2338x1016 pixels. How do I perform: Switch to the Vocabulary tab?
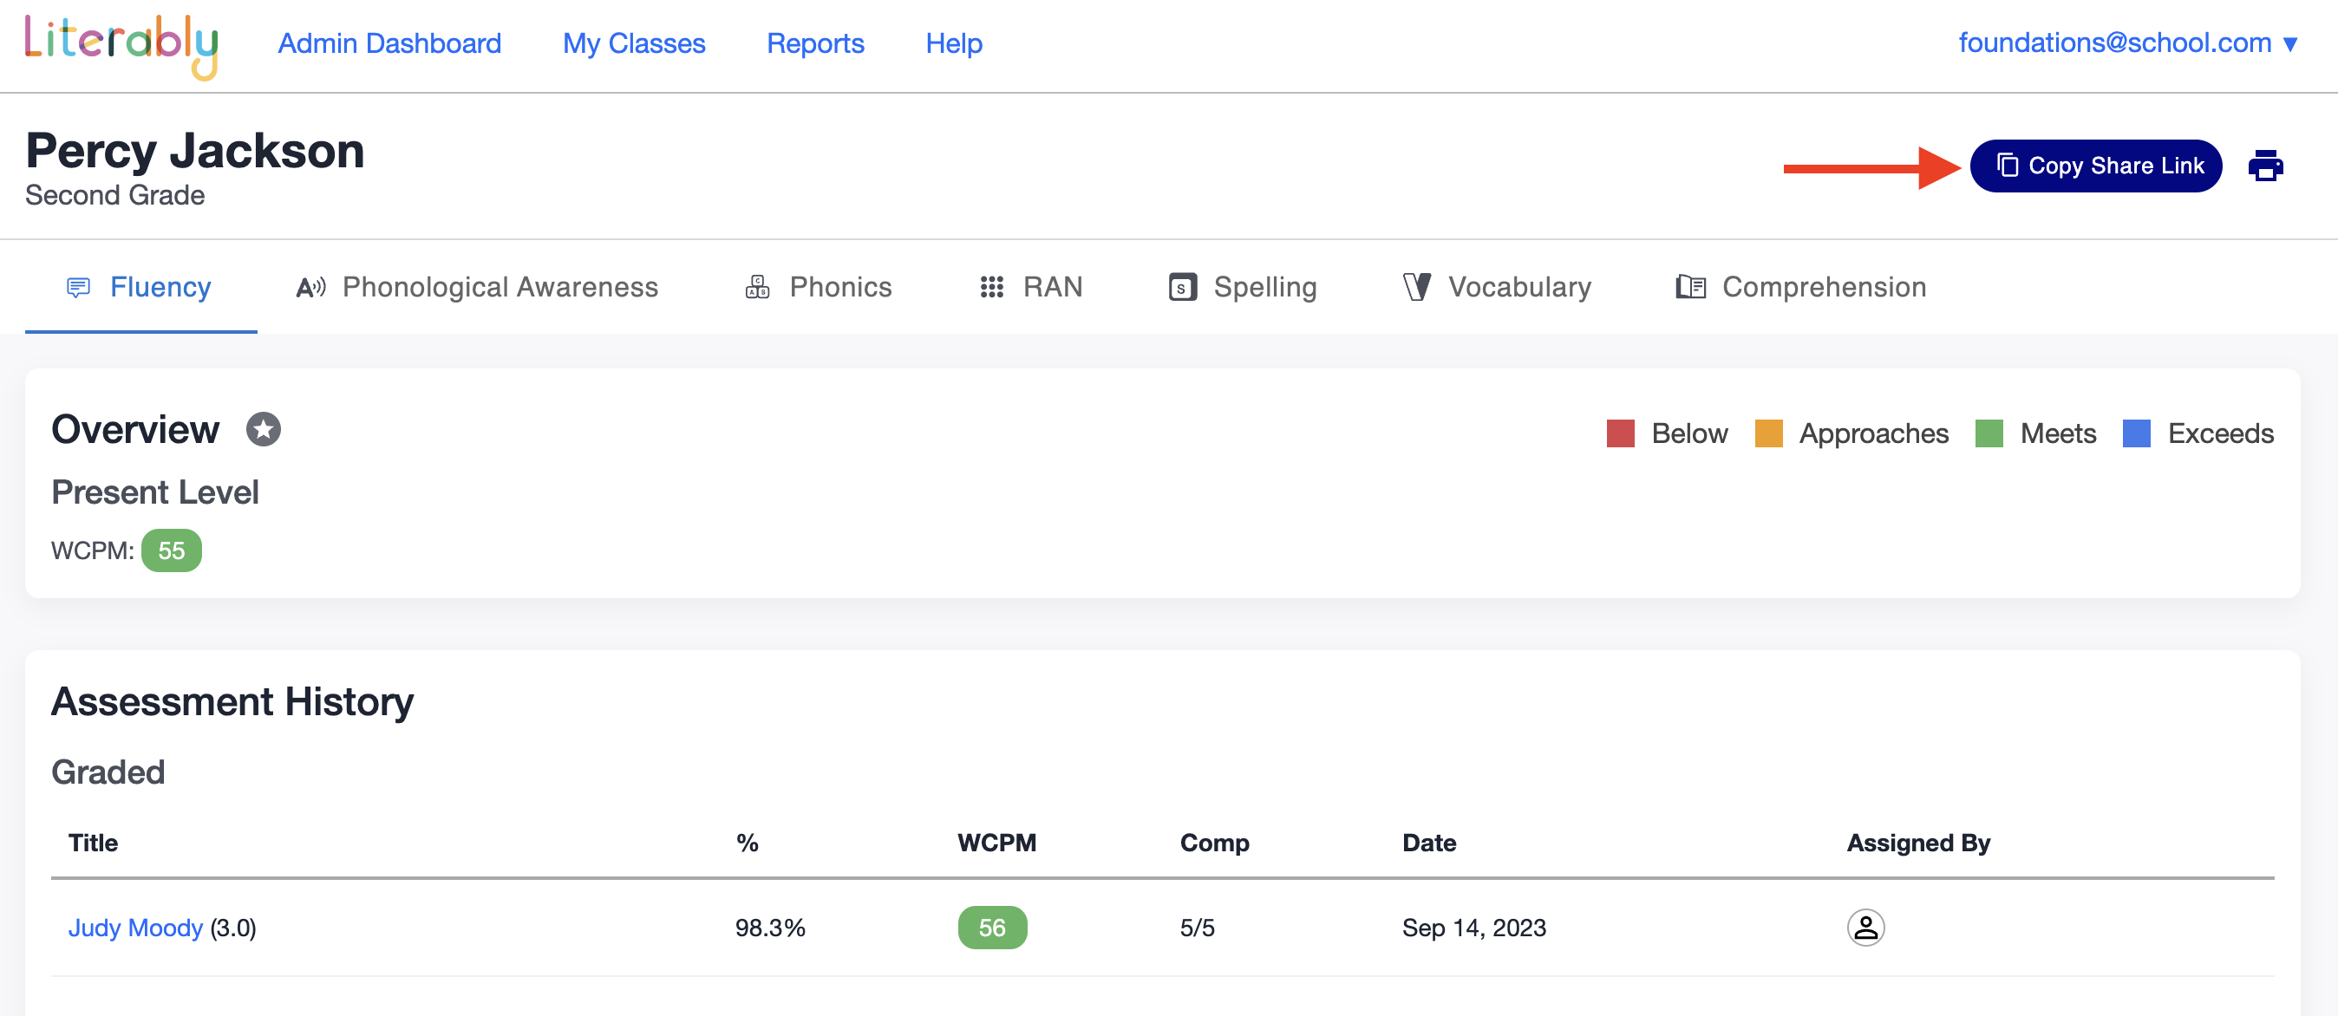(1497, 288)
